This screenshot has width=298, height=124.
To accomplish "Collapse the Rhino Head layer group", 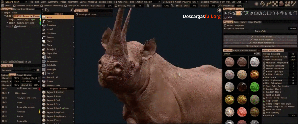I will point(8,93).
